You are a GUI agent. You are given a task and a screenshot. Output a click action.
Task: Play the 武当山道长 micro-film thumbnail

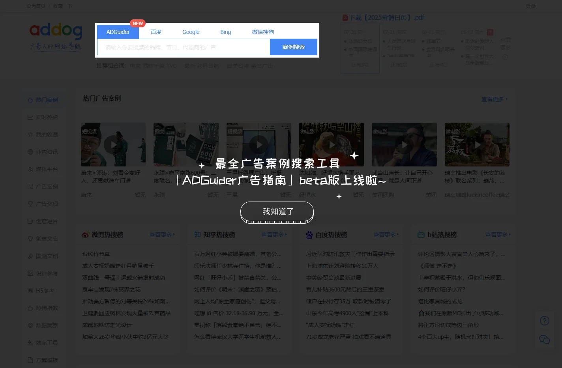coord(404,144)
